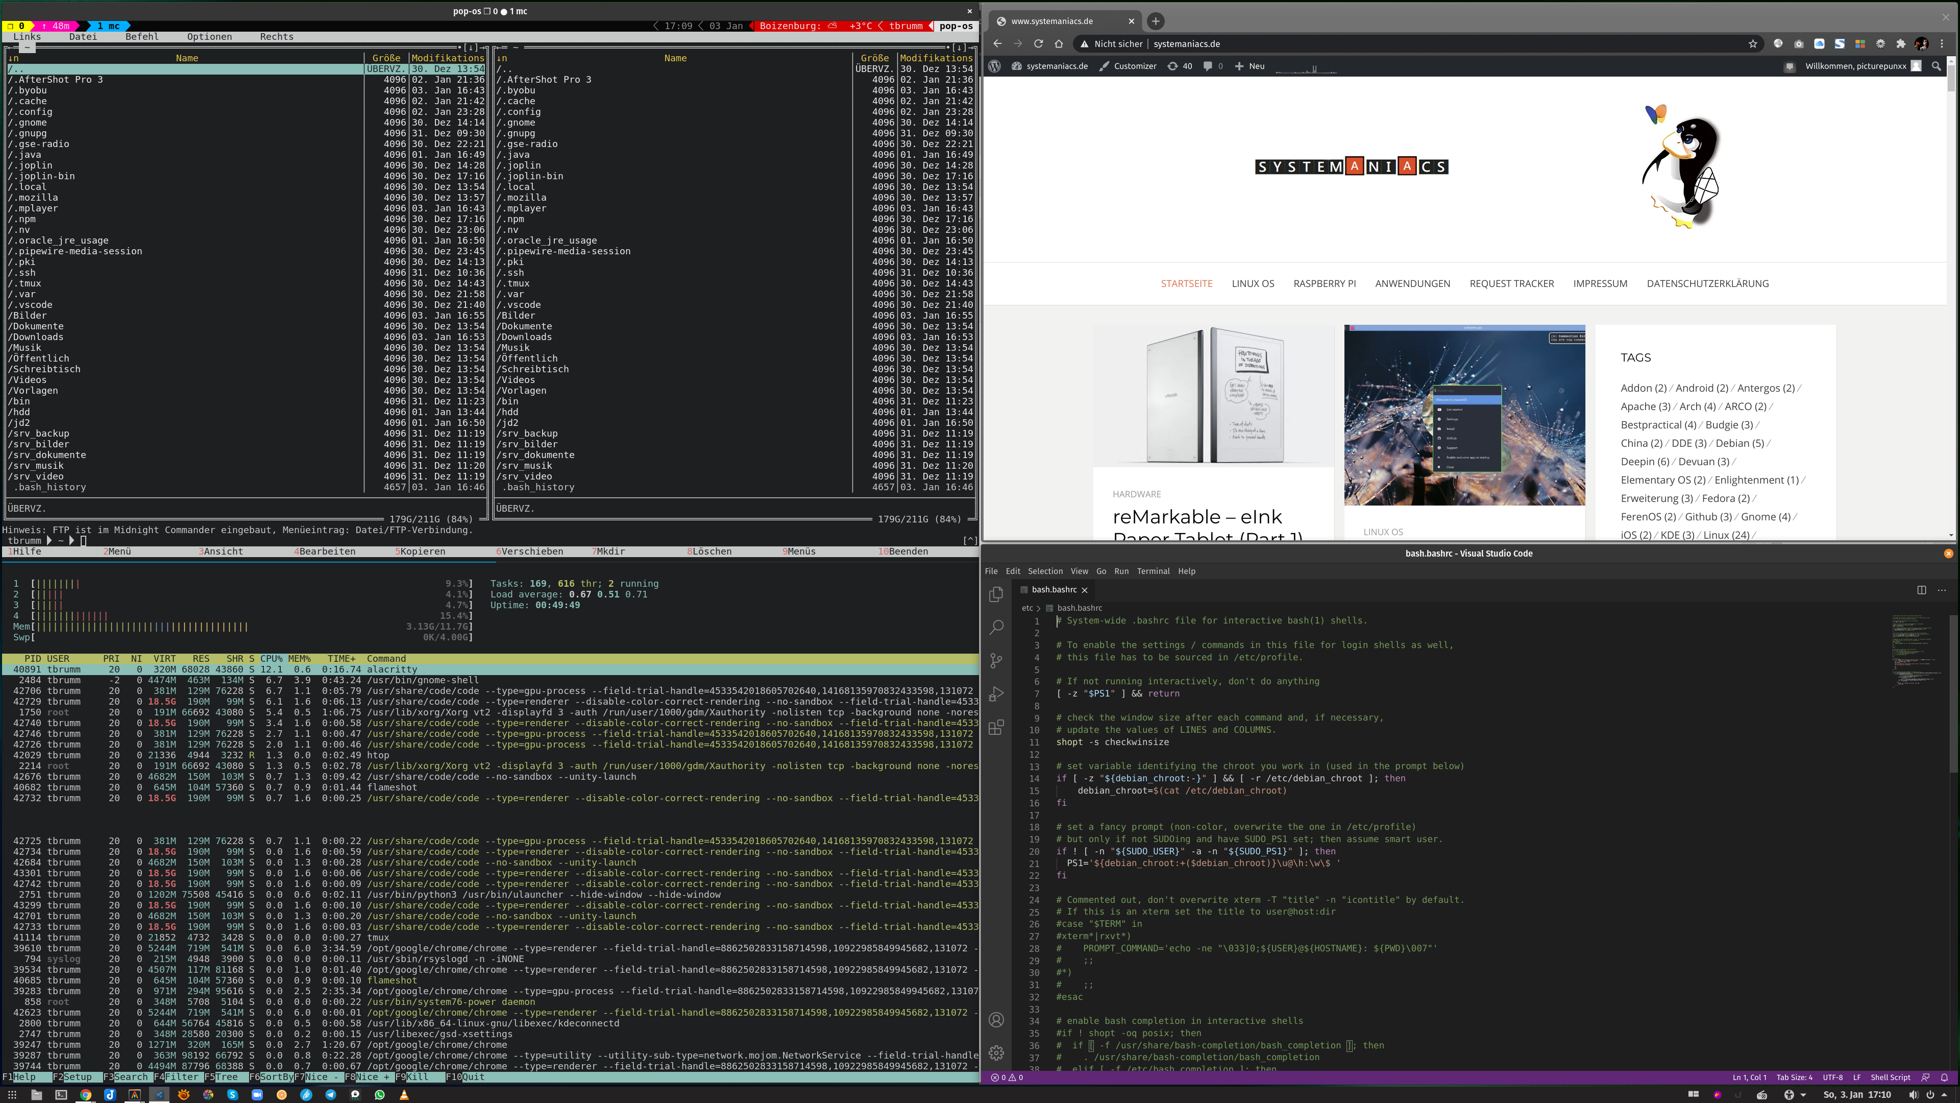The width and height of the screenshot is (1960, 1103).
Task: Open VS Code Explorer sidebar icon
Action: pos(996,594)
